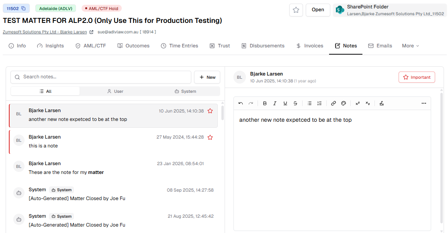448x233 pixels.
Task: Insert a bulleted list
Action: coord(309,103)
